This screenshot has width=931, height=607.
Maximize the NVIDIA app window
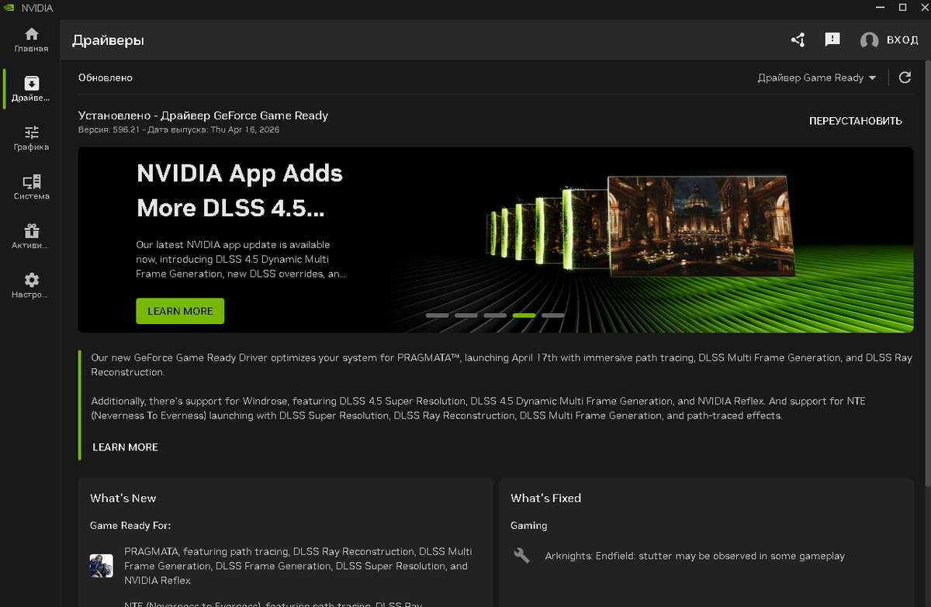tap(902, 7)
